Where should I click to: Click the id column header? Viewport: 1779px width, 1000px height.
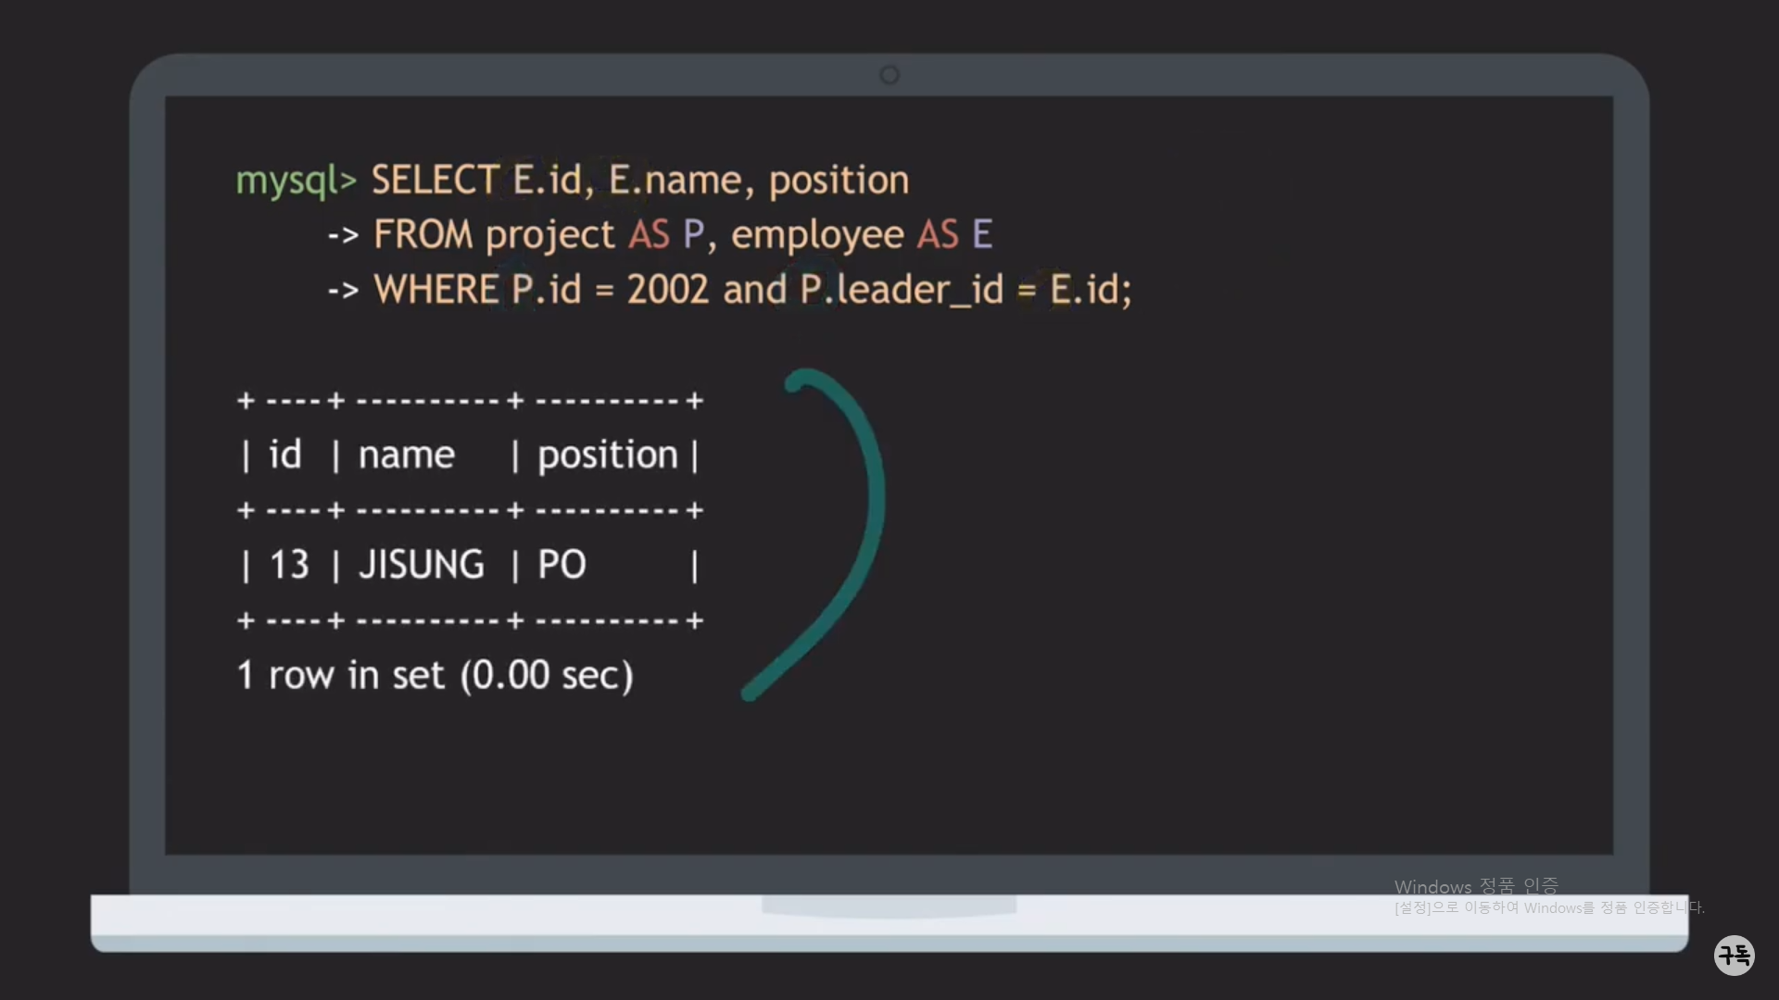point(284,455)
